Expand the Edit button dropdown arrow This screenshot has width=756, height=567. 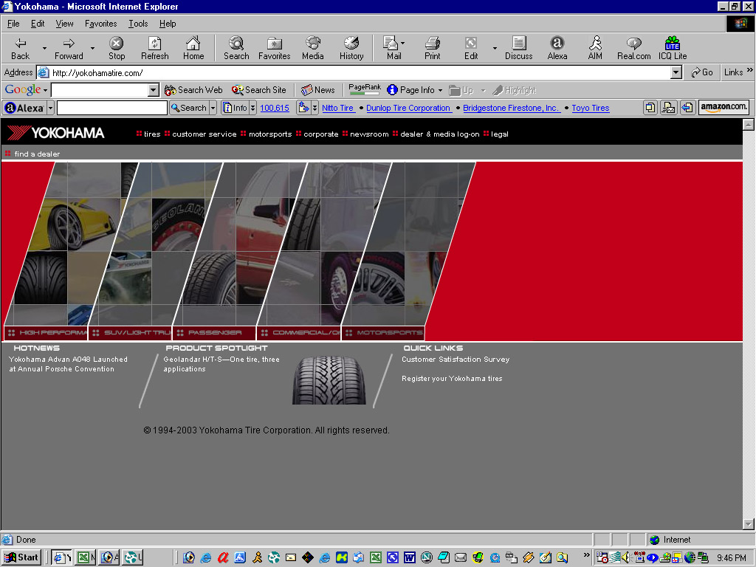click(495, 48)
